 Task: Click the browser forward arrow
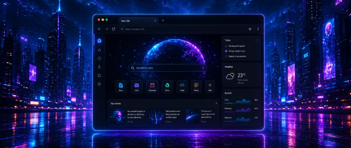coord(107,29)
